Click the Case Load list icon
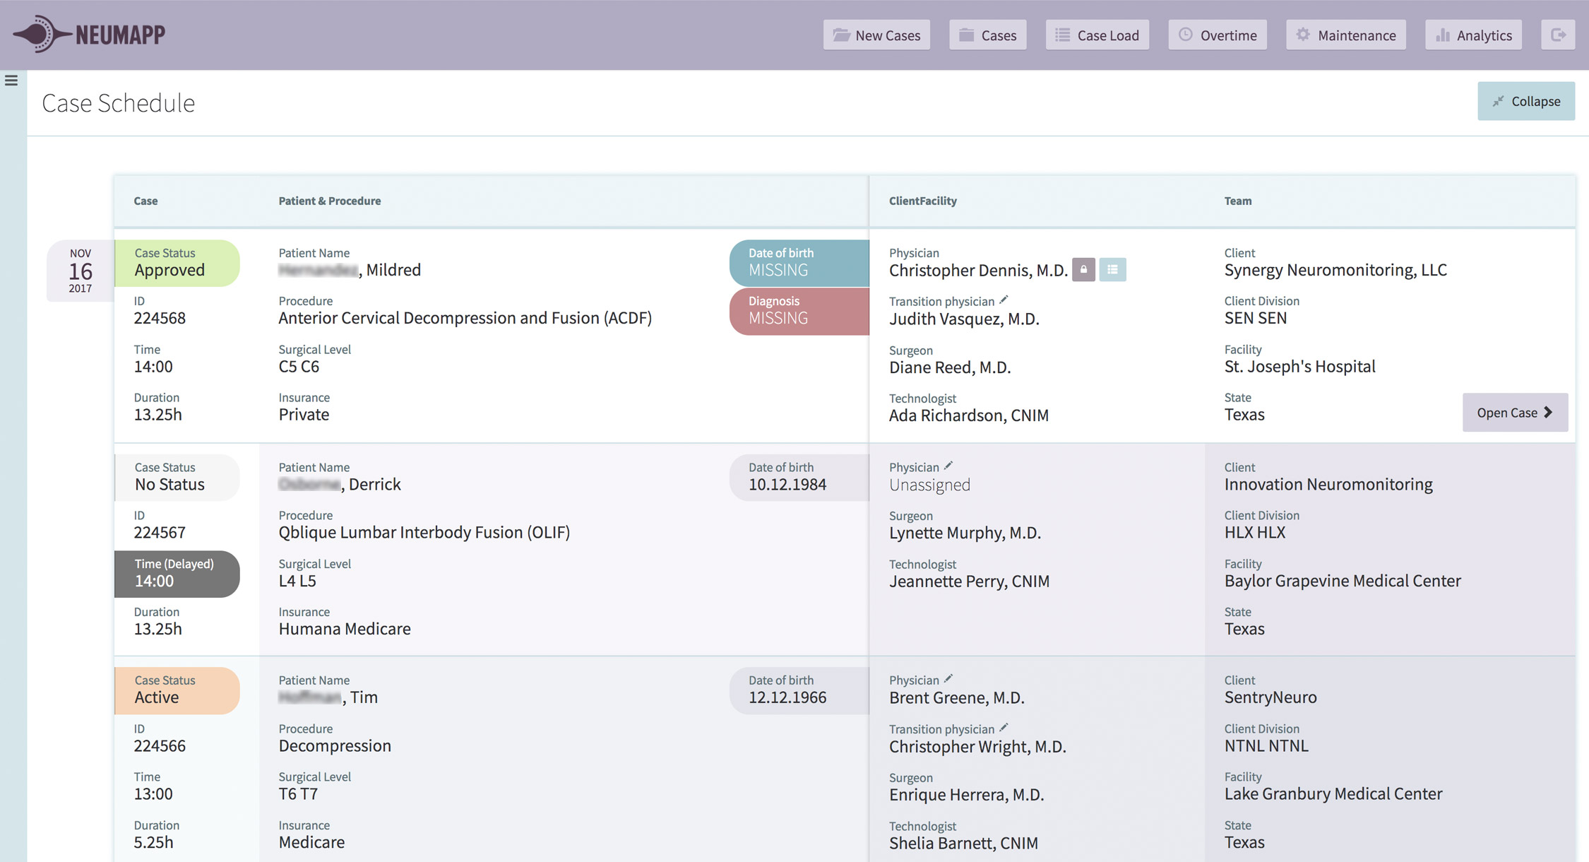Viewport: 1589px width, 862px height. (1062, 35)
